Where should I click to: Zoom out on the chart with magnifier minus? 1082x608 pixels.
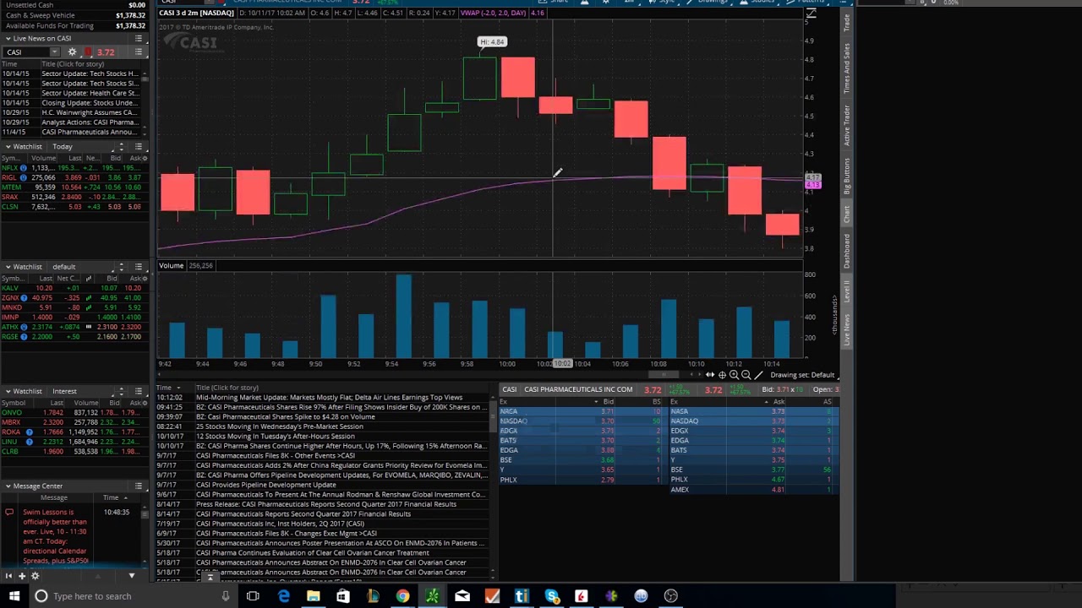(x=746, y=375)
